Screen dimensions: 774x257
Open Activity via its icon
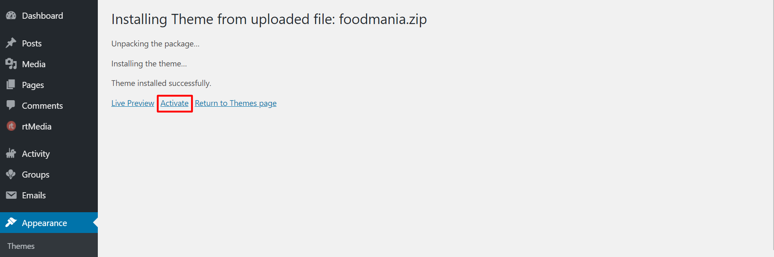point(11,154)
